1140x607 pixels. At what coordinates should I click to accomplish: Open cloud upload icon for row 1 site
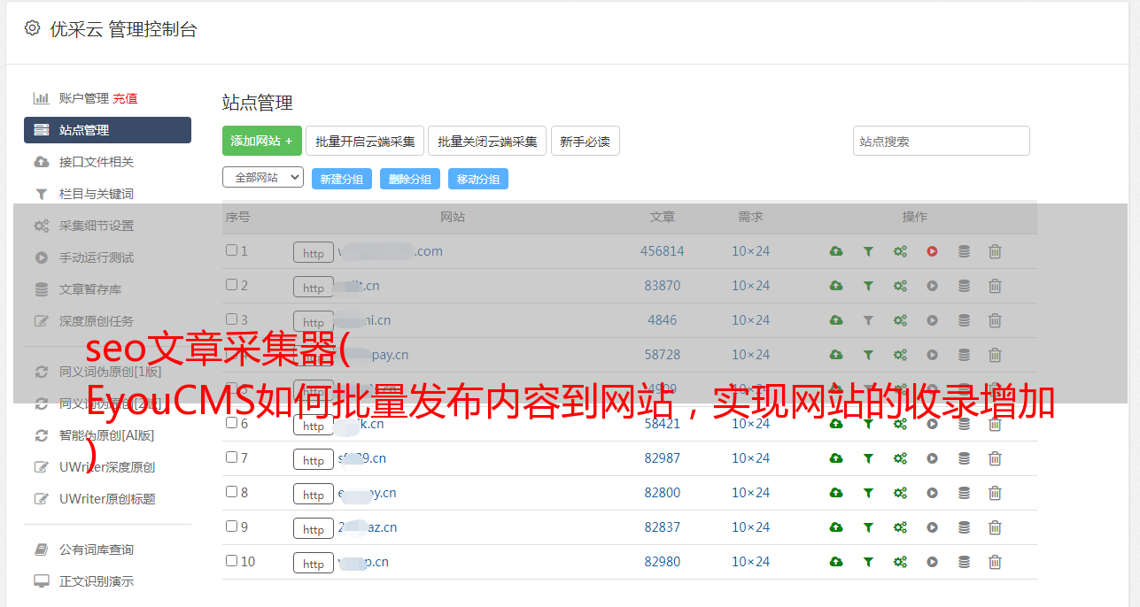tap(835, 251)
